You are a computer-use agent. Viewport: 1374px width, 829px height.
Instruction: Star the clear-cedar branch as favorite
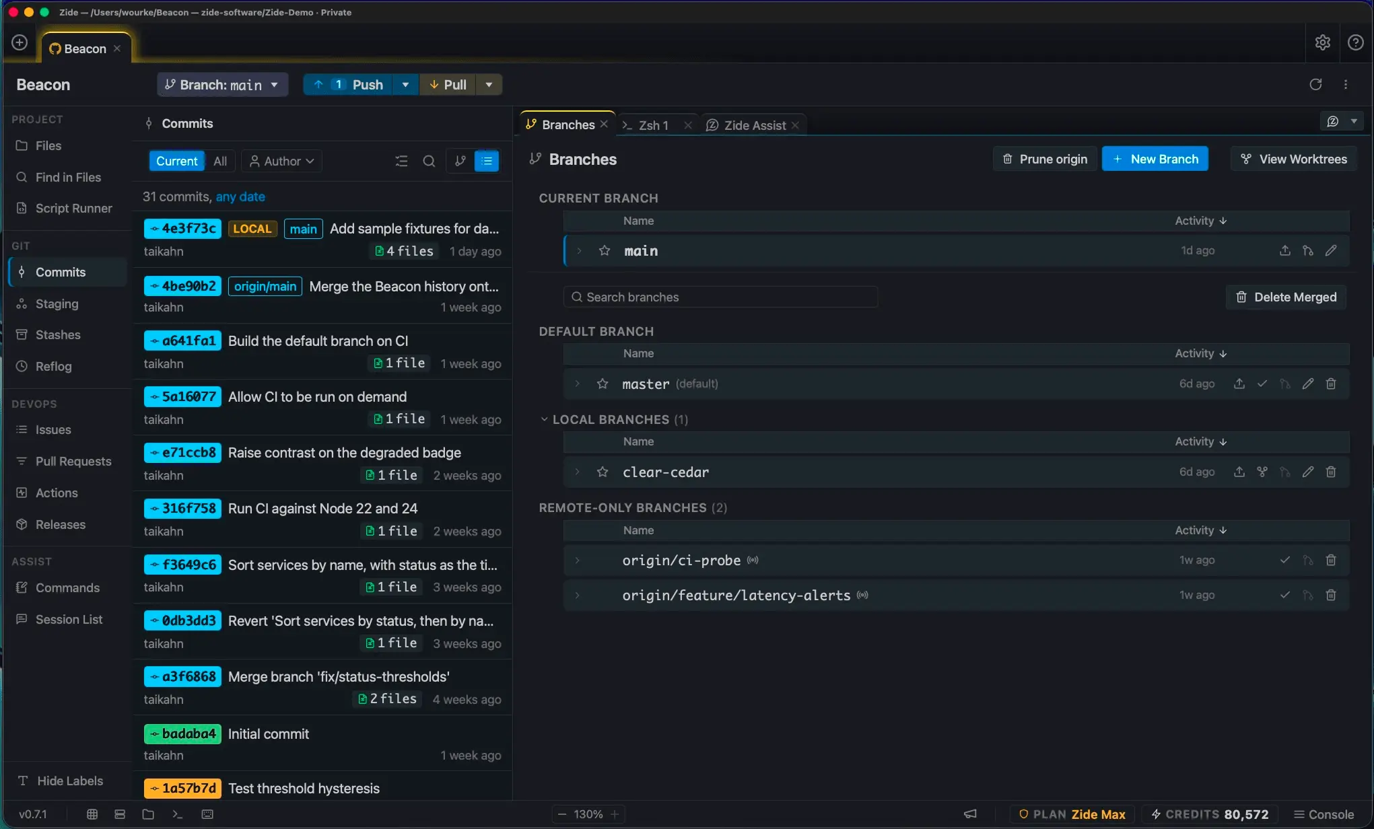click(603, 472)
